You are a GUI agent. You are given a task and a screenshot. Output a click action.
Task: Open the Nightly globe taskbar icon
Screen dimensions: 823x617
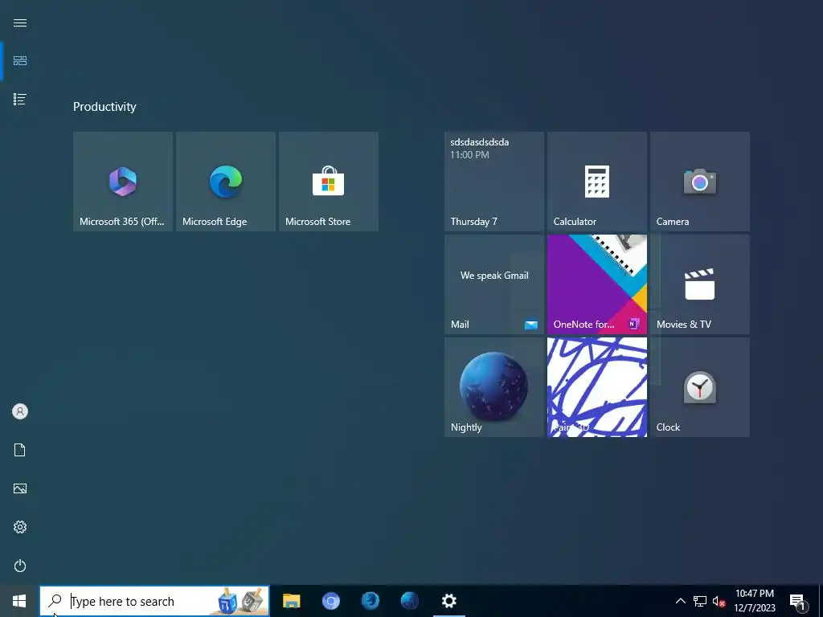pos(409,601)
